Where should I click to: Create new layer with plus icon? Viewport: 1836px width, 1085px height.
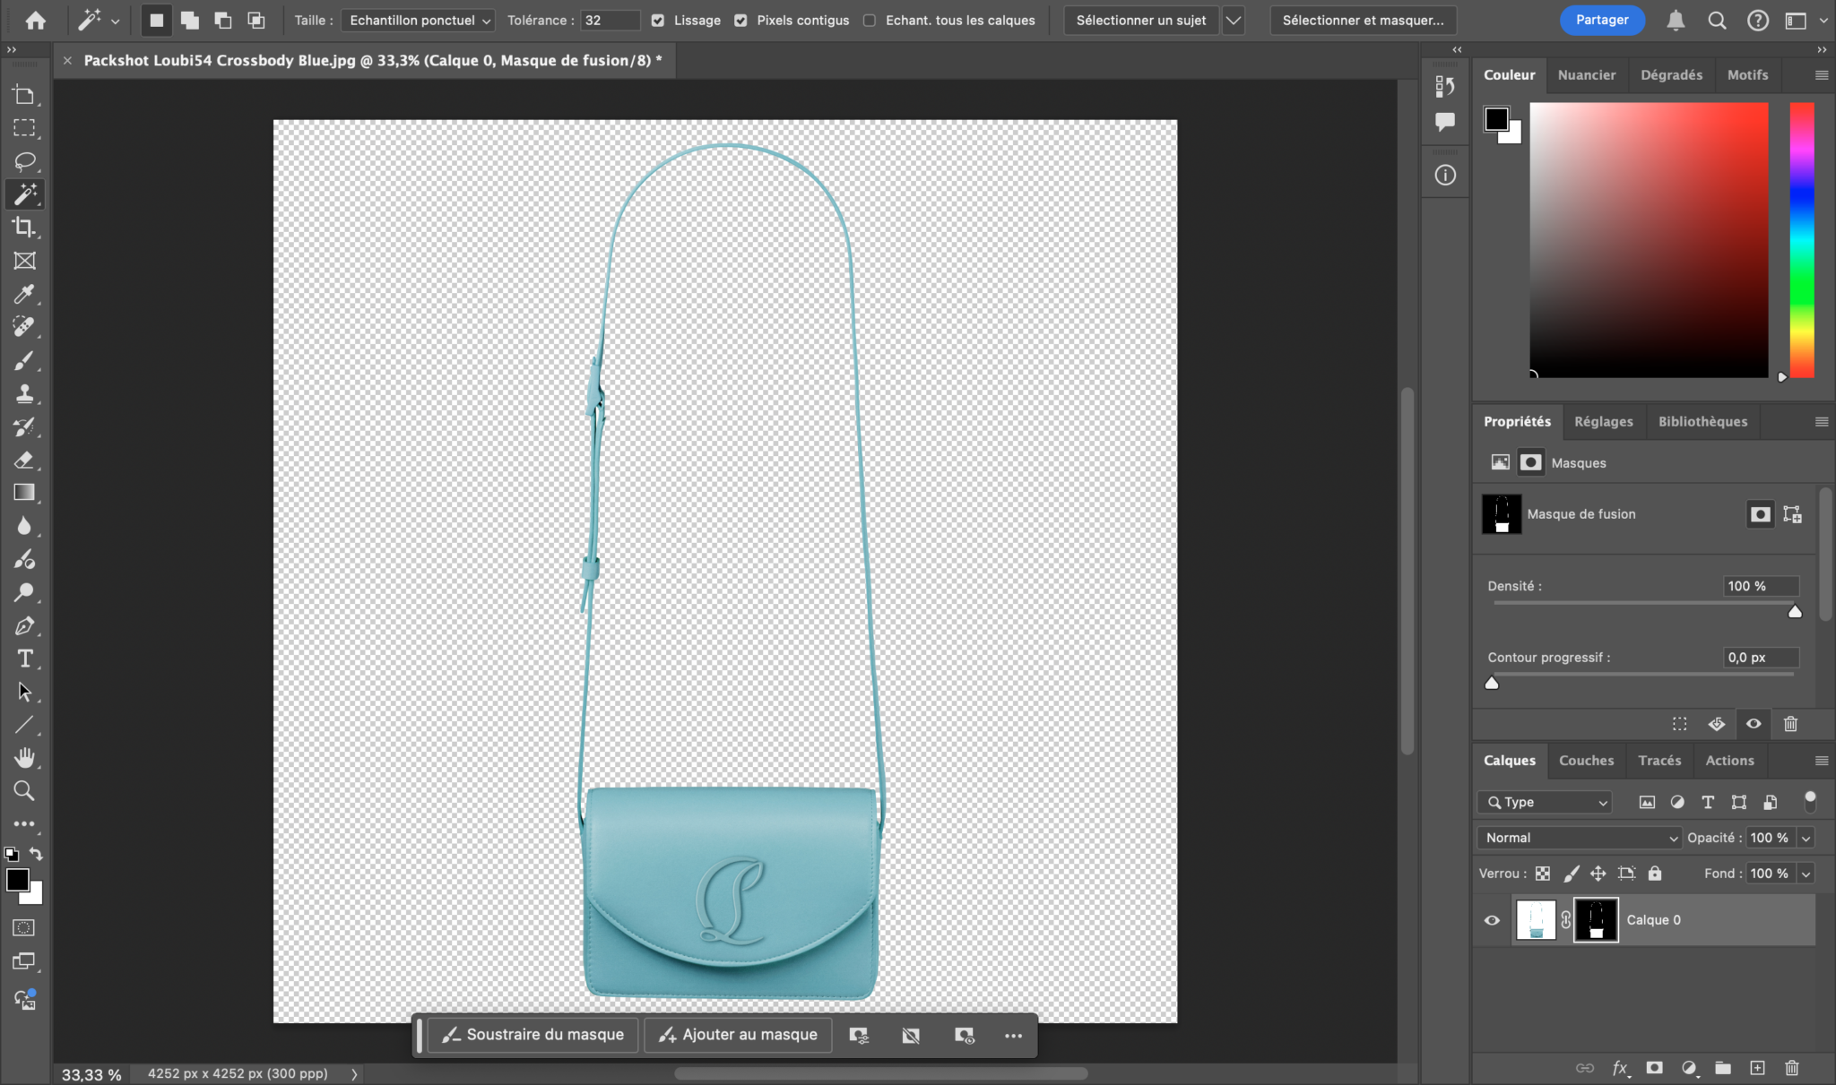(x=1757, y=1068)
